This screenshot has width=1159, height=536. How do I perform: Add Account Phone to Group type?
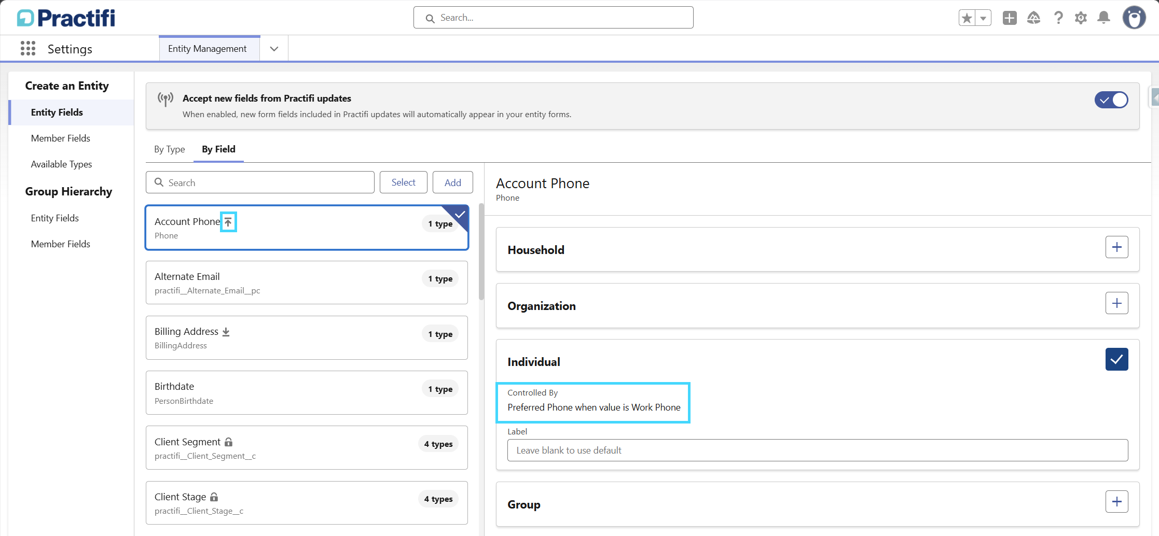coord(1116,502)
